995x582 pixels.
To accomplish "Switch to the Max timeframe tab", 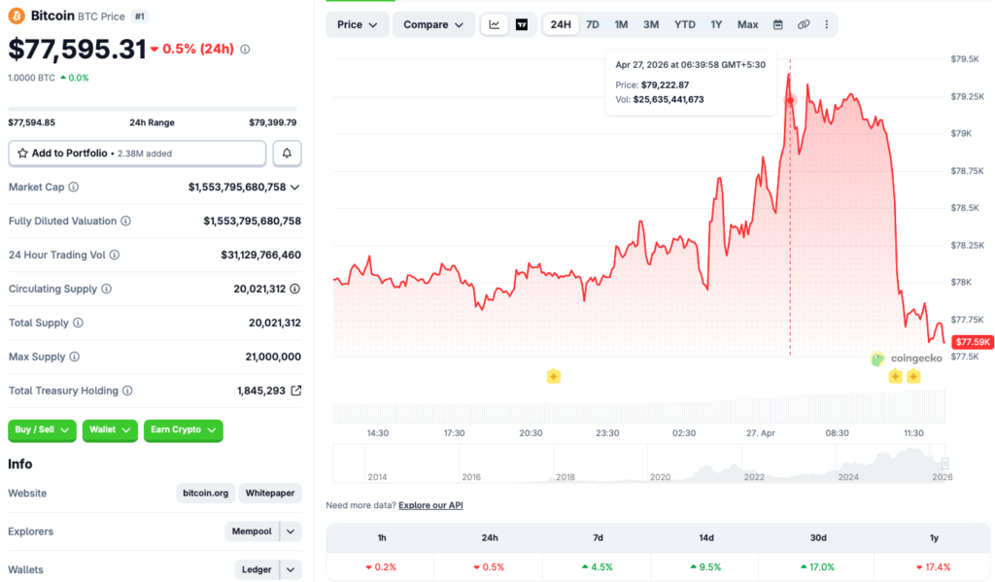I will (747, 24).
